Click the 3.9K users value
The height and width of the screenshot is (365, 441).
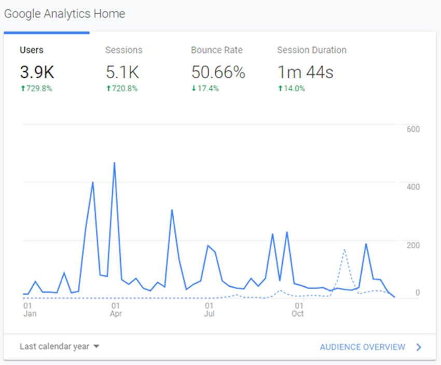pyautogui.click(x=37, y=72)
